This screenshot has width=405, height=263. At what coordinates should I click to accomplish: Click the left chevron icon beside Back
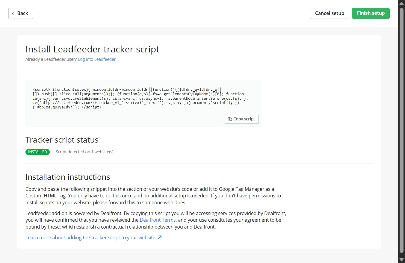click(13, 13)
